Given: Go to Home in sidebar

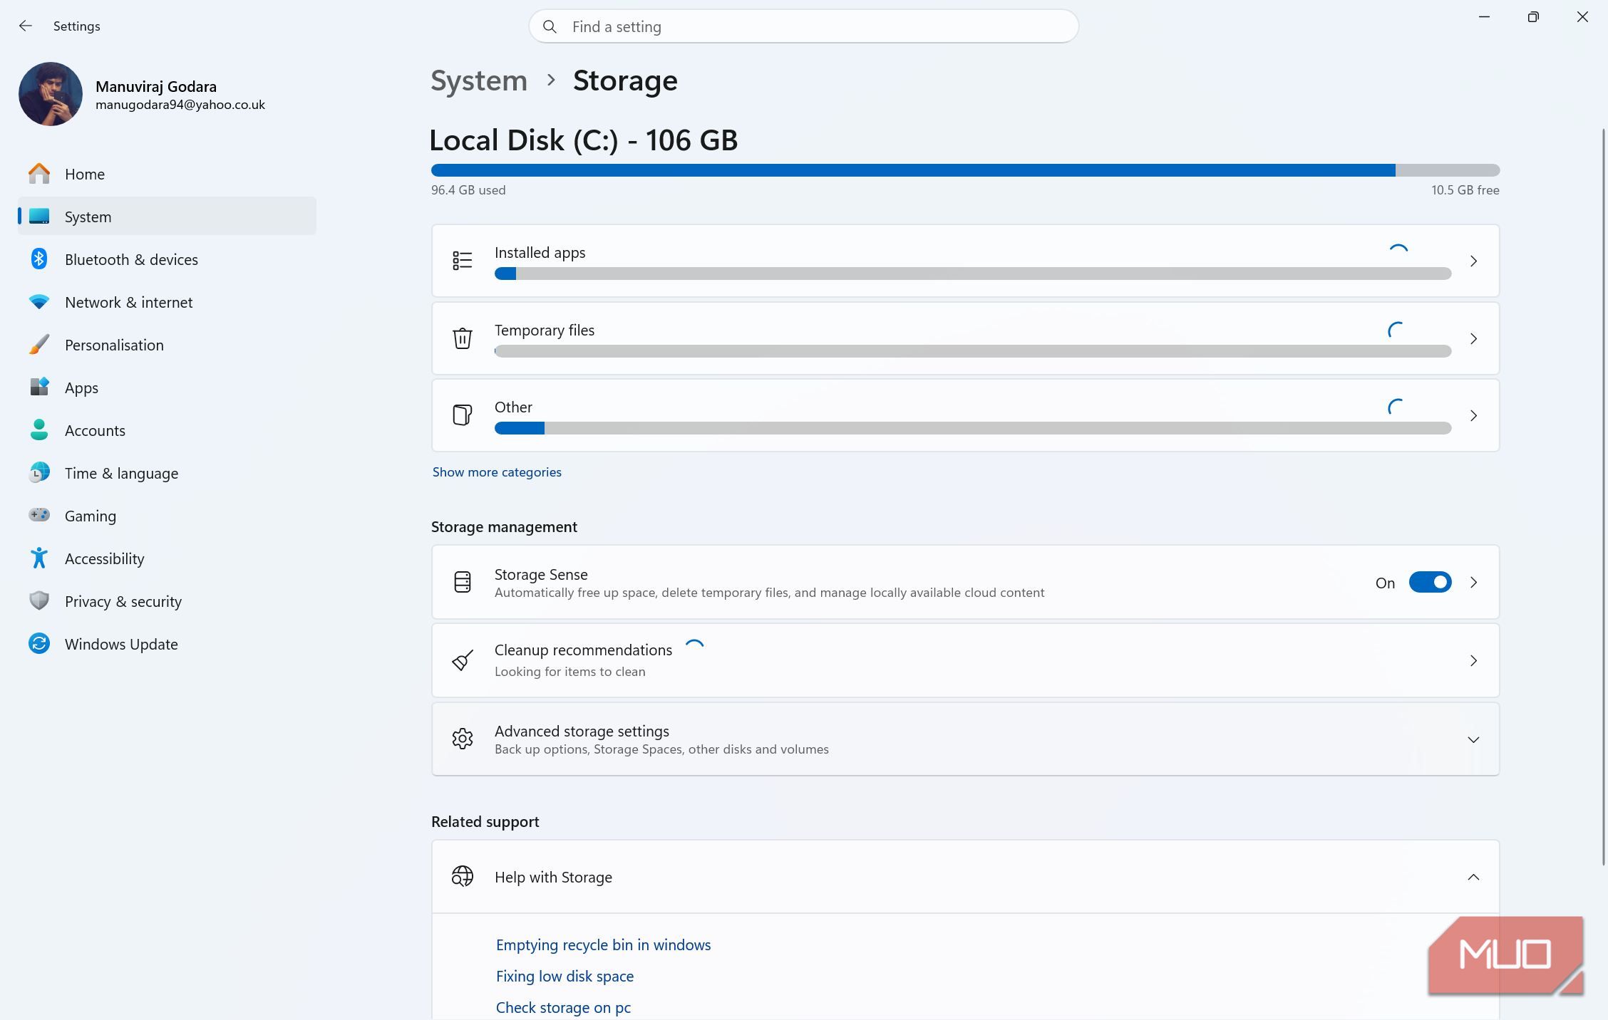Looking at the screenshot, I should [167, 174].
